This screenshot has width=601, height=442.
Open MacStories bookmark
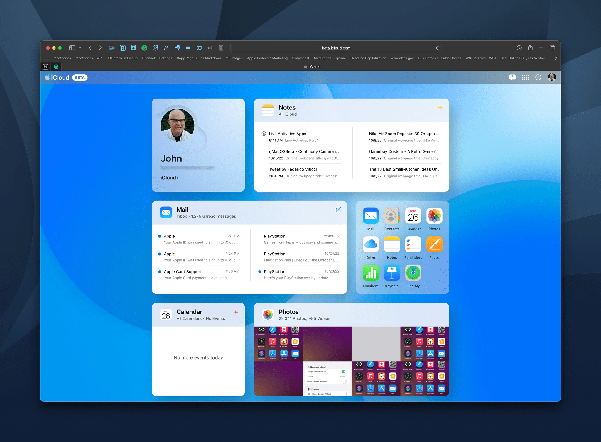point(62,58)
